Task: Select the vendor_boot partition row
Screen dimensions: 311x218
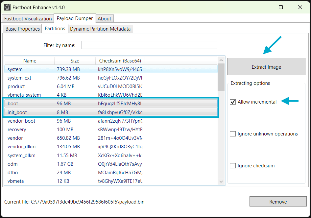Action: [x=111, y=121]
